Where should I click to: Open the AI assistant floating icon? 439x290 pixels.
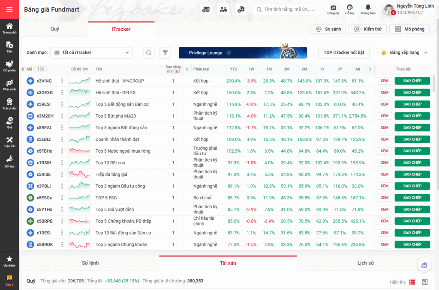424,265
